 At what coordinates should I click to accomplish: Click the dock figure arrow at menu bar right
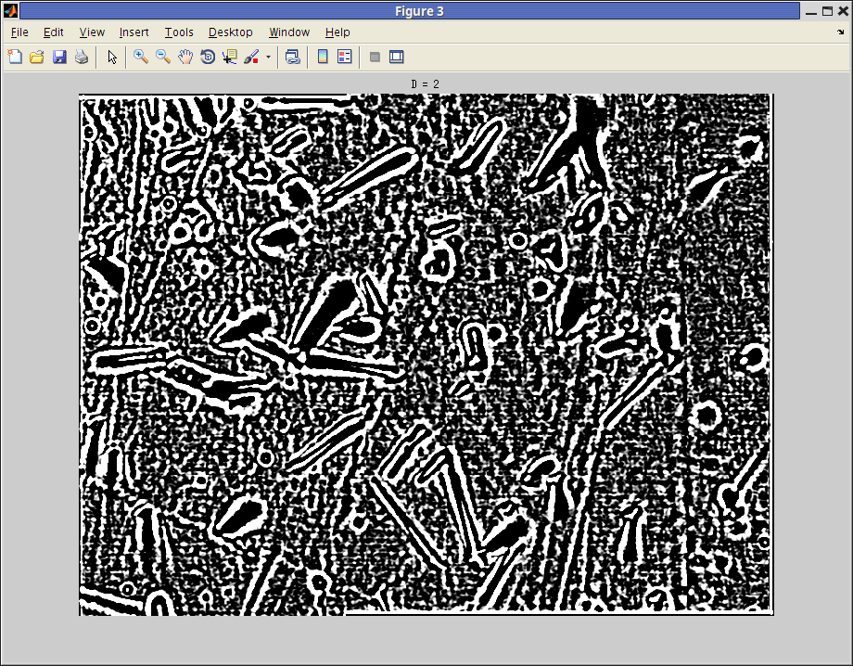840,32
